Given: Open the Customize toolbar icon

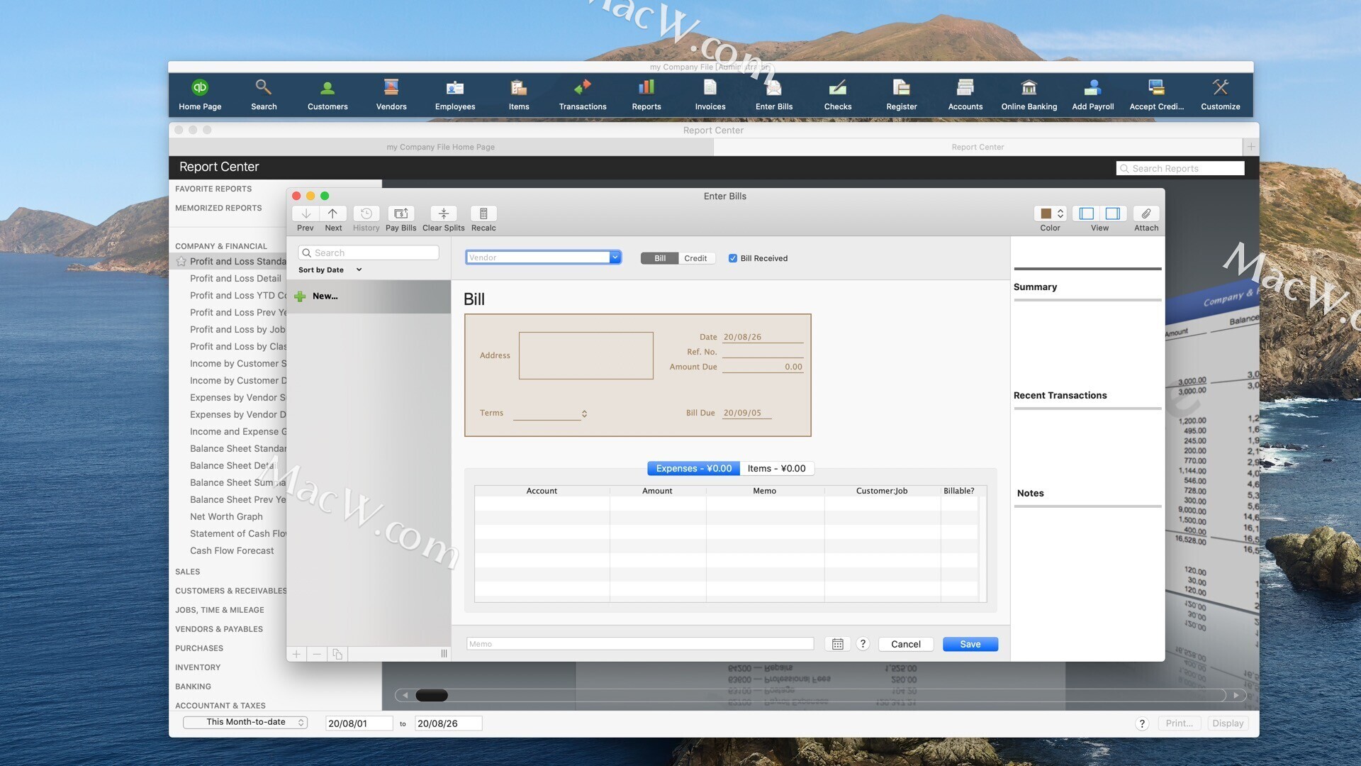Looking at the screenshot, I should click(x=1221, y=94).
